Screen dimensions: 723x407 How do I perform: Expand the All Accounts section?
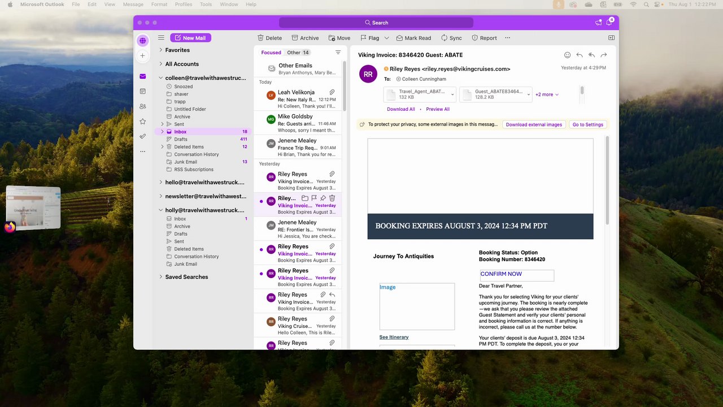160,64
